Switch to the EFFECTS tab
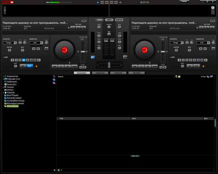 pyautogui.click(x=118, y=73)
